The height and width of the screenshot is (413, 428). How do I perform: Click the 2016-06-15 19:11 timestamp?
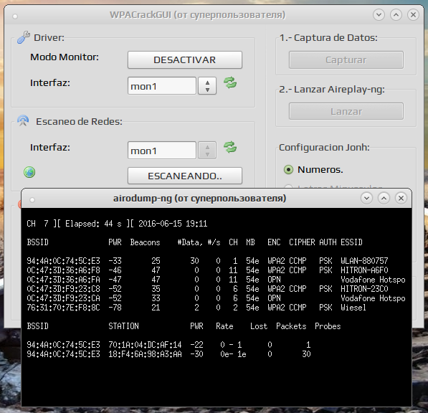173,224
